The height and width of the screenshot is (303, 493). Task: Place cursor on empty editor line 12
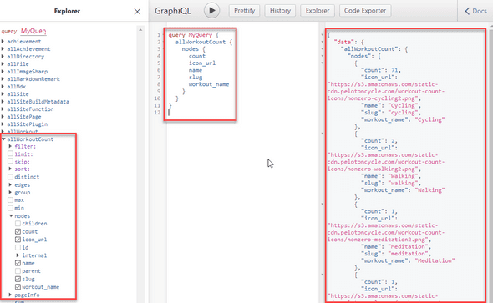click(x=201, y=113)
